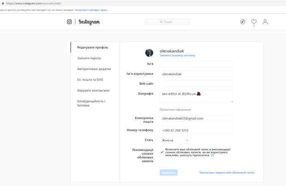This screenshot has height=186, width=286.
Task: Click the Номер телефону input field
Action: pyautogui.click(x=197, y=130)
